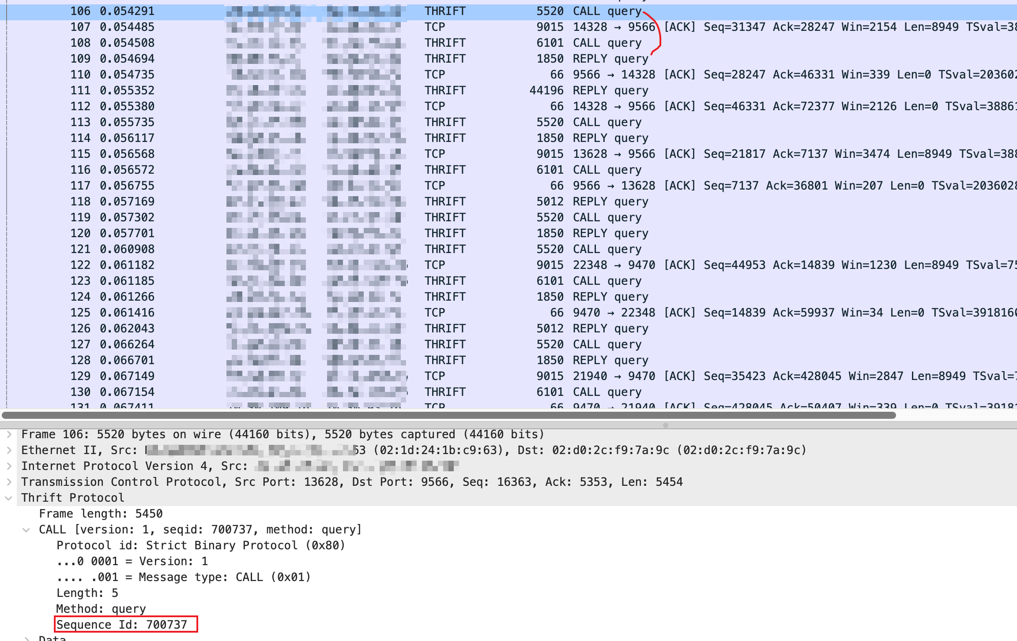Select the Method: query field
This screenshot has height=641, width=1017.
101,609
